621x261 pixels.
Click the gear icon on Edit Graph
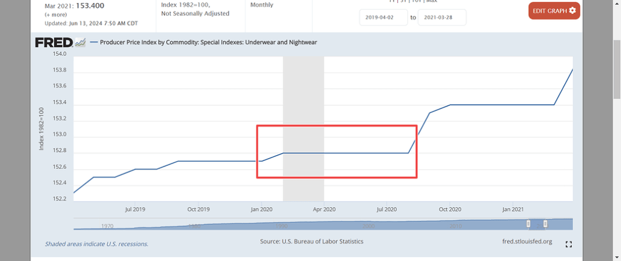[x=572, y=11]
